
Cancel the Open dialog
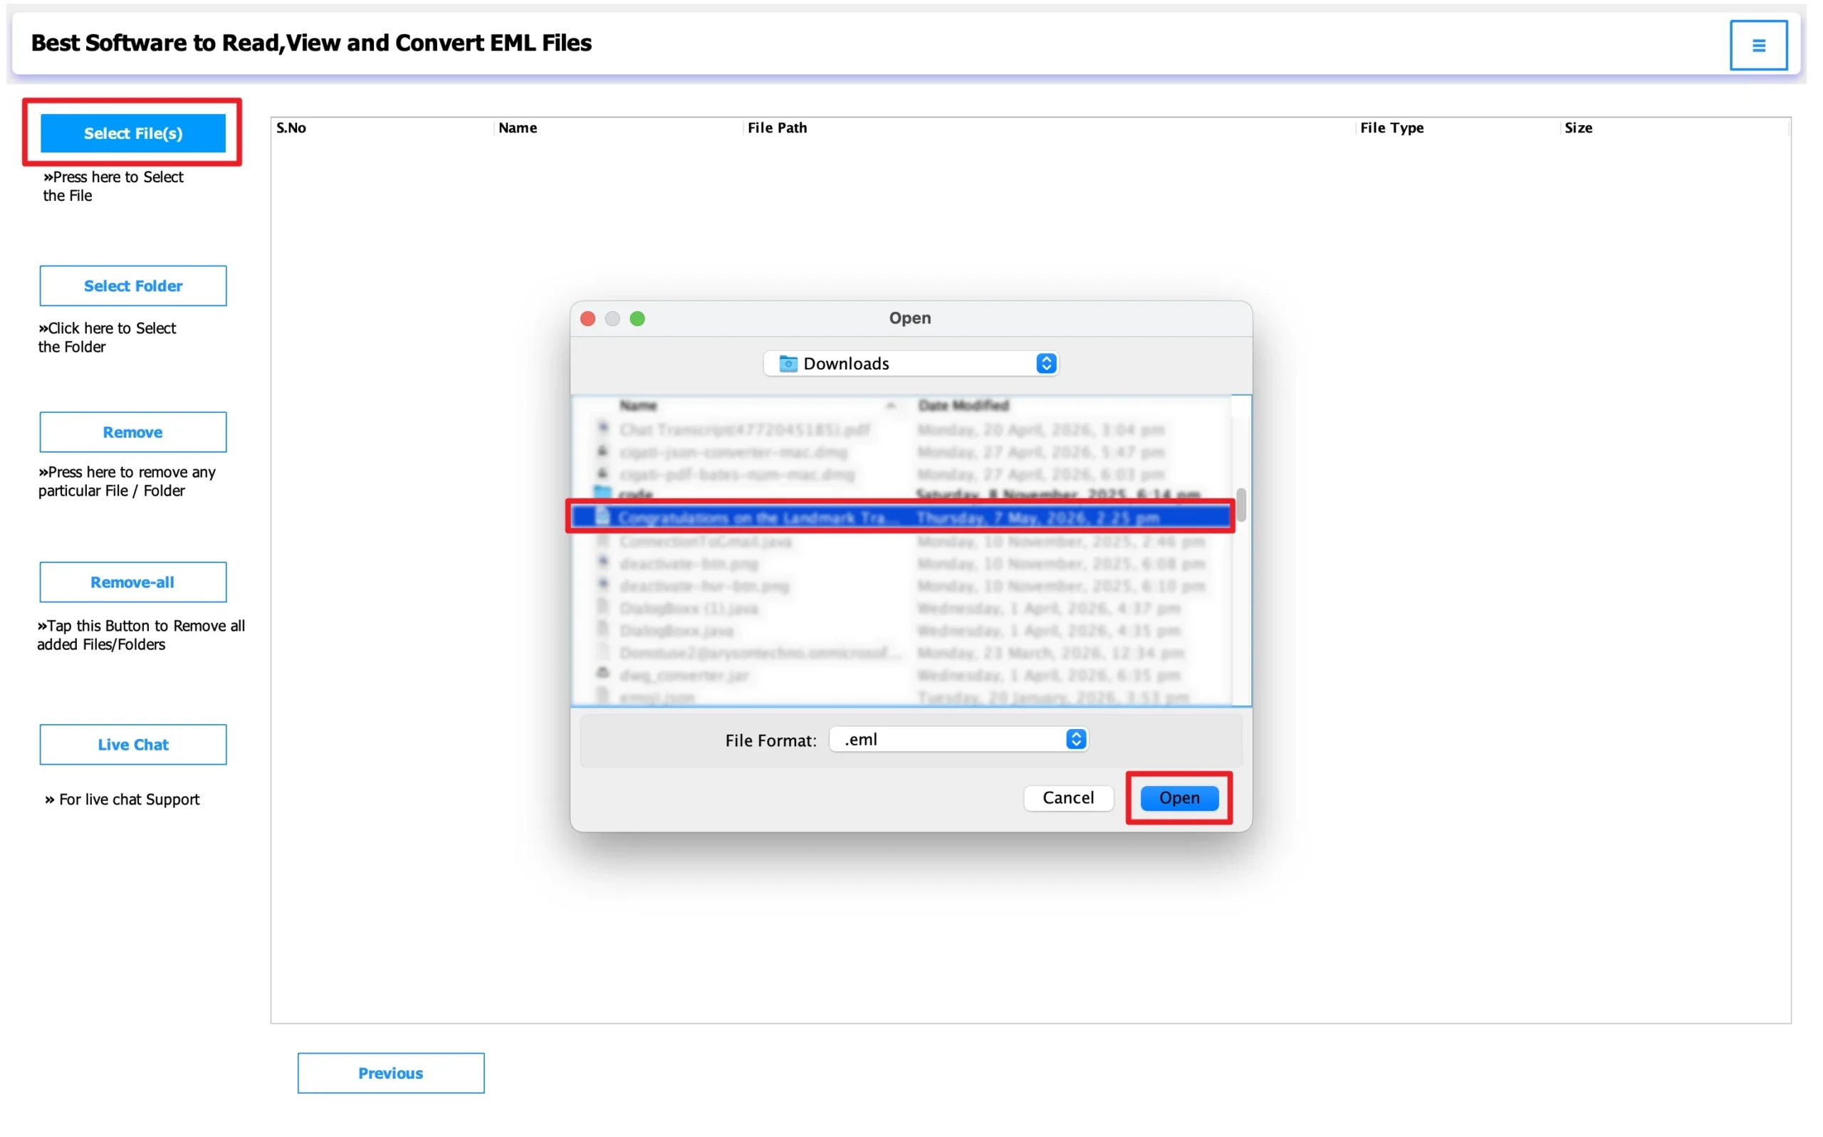point(1068,798)
